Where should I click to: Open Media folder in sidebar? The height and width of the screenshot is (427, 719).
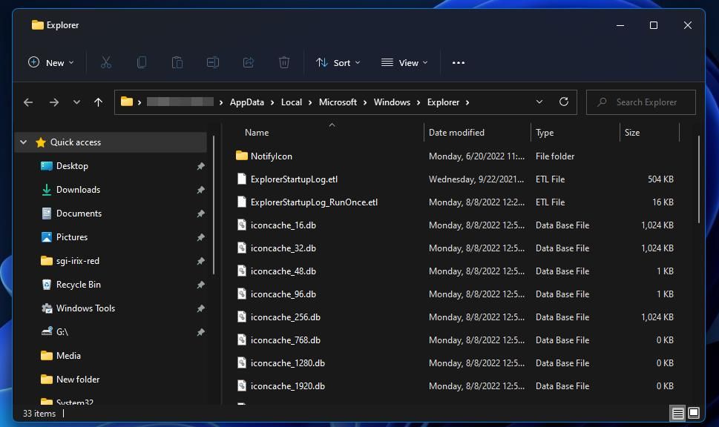coord(68,356)
